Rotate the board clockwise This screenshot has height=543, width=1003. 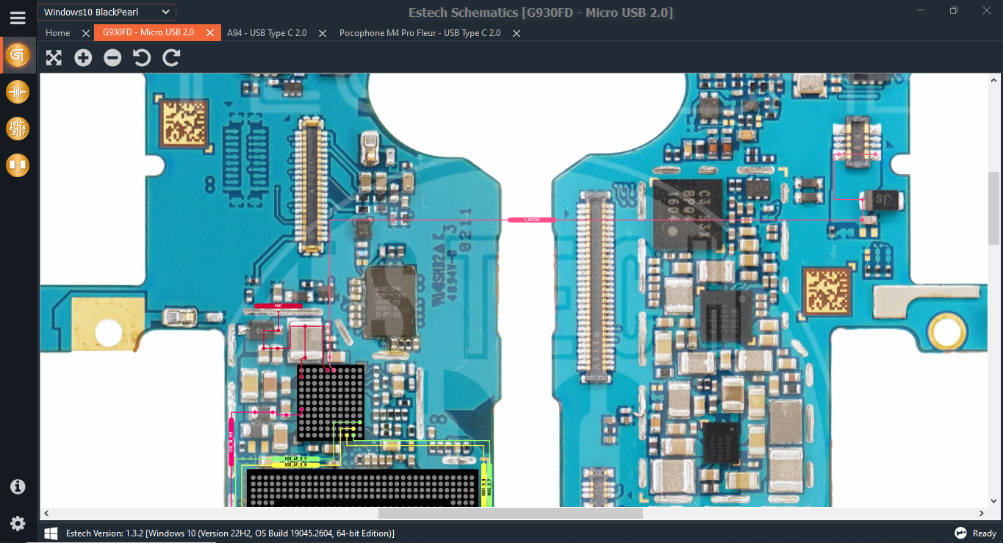click(x=171, y=57)
